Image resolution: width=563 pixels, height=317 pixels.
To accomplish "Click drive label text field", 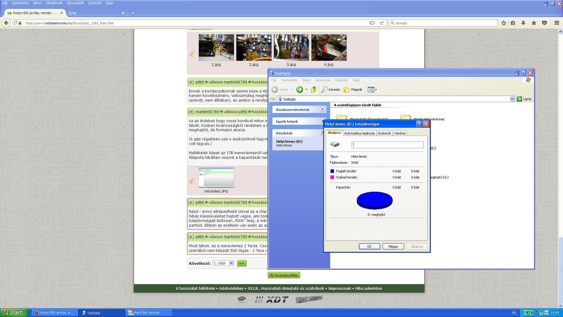I will (x=387, y=144).
